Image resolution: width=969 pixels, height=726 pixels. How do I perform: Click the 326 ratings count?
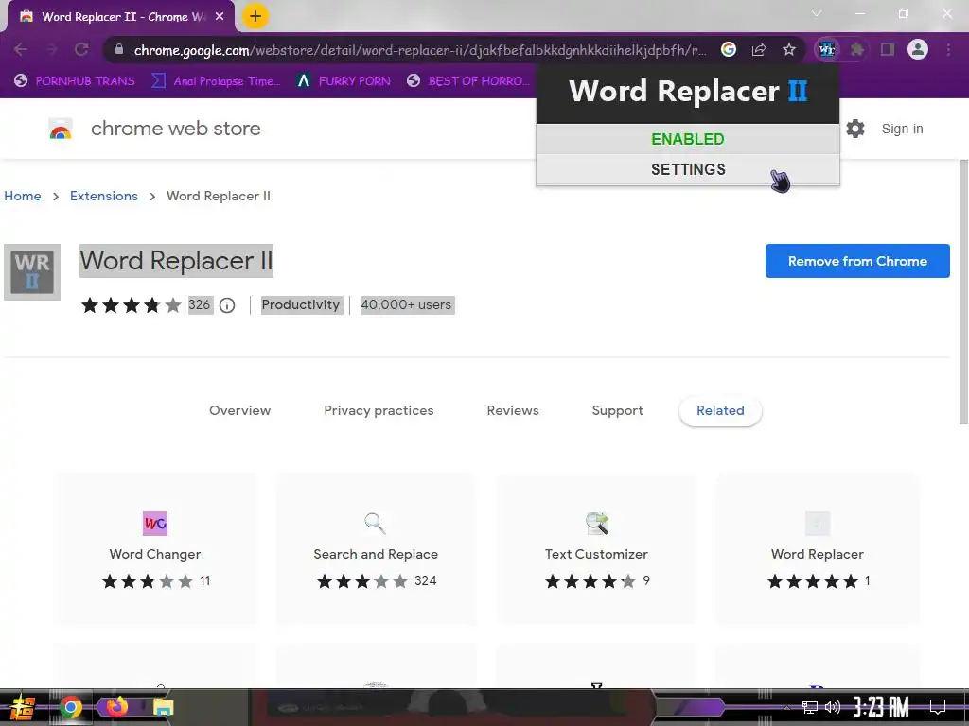199,305
